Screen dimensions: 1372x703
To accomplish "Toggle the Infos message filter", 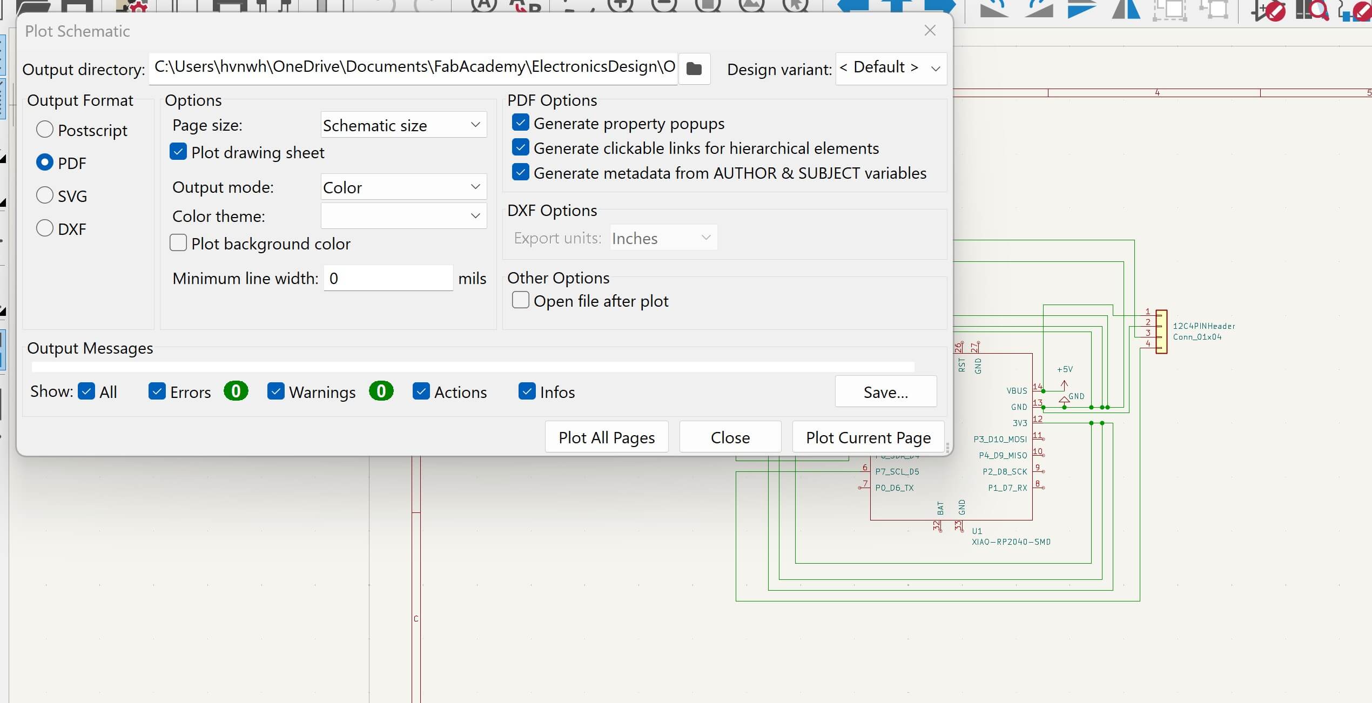I will click(527, 391).
